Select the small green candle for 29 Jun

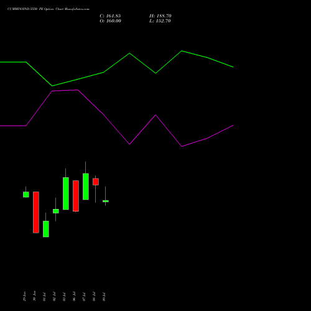click(x=26, y=195)
